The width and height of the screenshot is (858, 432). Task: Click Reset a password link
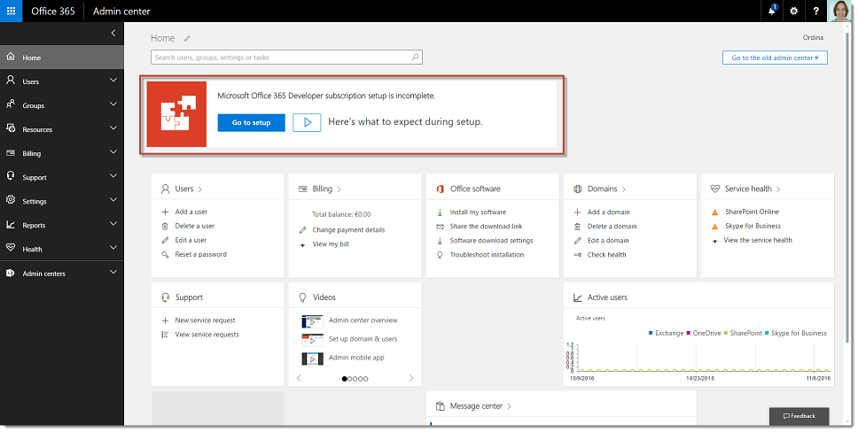tap(201, 254)
